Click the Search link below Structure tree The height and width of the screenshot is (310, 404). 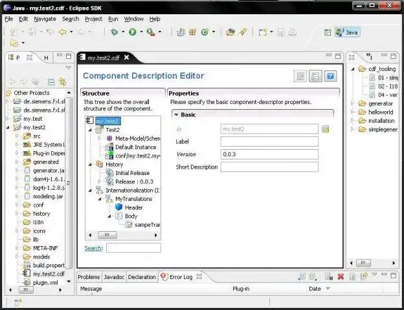tap(93, 248)
